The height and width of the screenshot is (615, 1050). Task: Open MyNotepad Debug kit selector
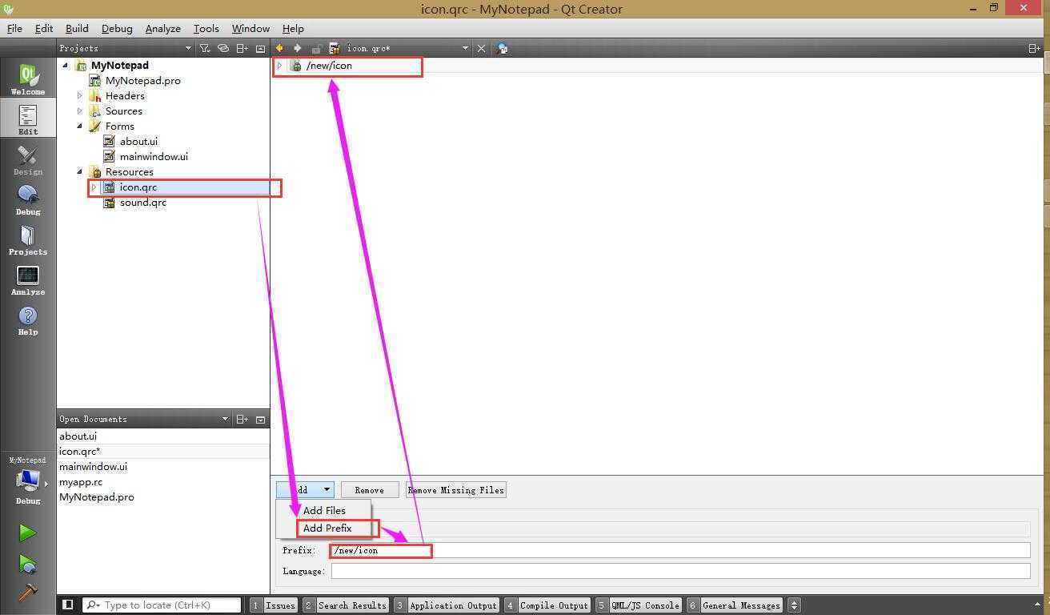coord(28,481)
